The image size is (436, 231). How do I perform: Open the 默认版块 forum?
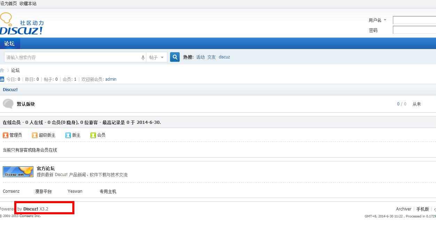pyautogui.click(x=26, y=104)
